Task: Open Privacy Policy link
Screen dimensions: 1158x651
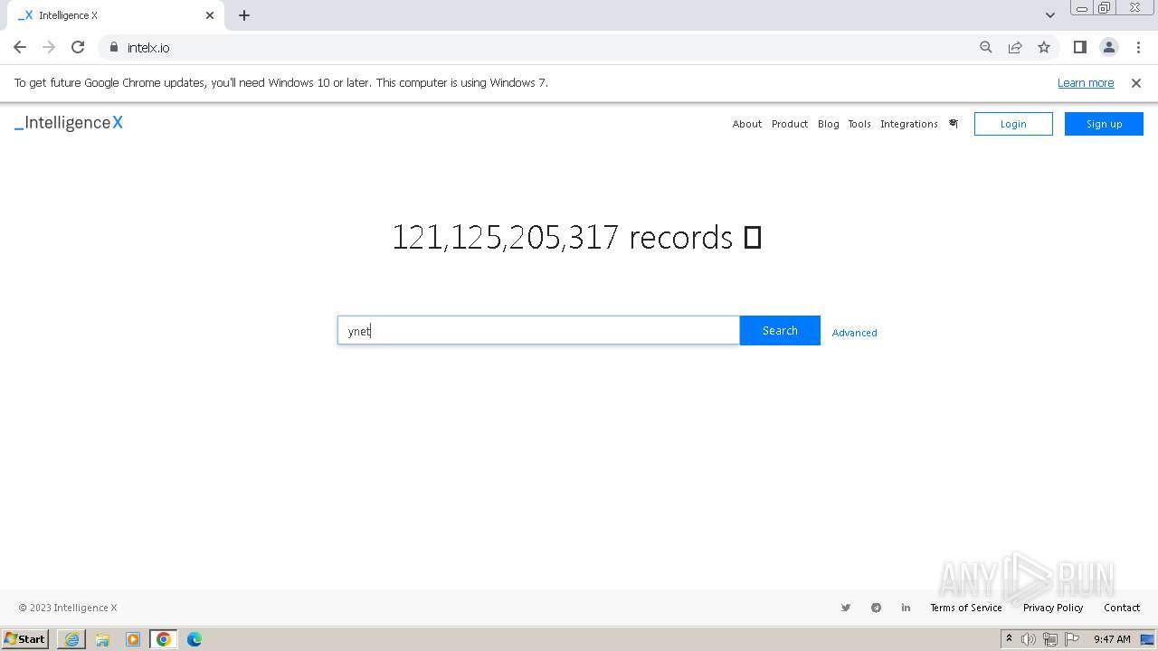Action: click(1053, 608)
